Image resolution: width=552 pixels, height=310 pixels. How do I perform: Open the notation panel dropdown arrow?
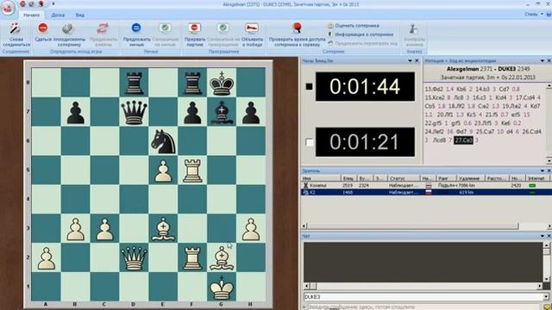[x=543, y=61]
